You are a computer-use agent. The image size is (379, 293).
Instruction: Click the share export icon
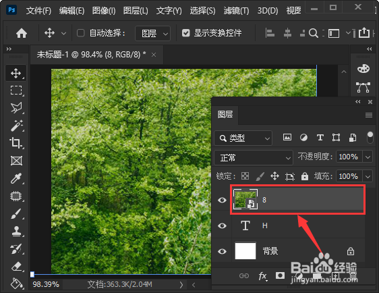click(364, 32)
